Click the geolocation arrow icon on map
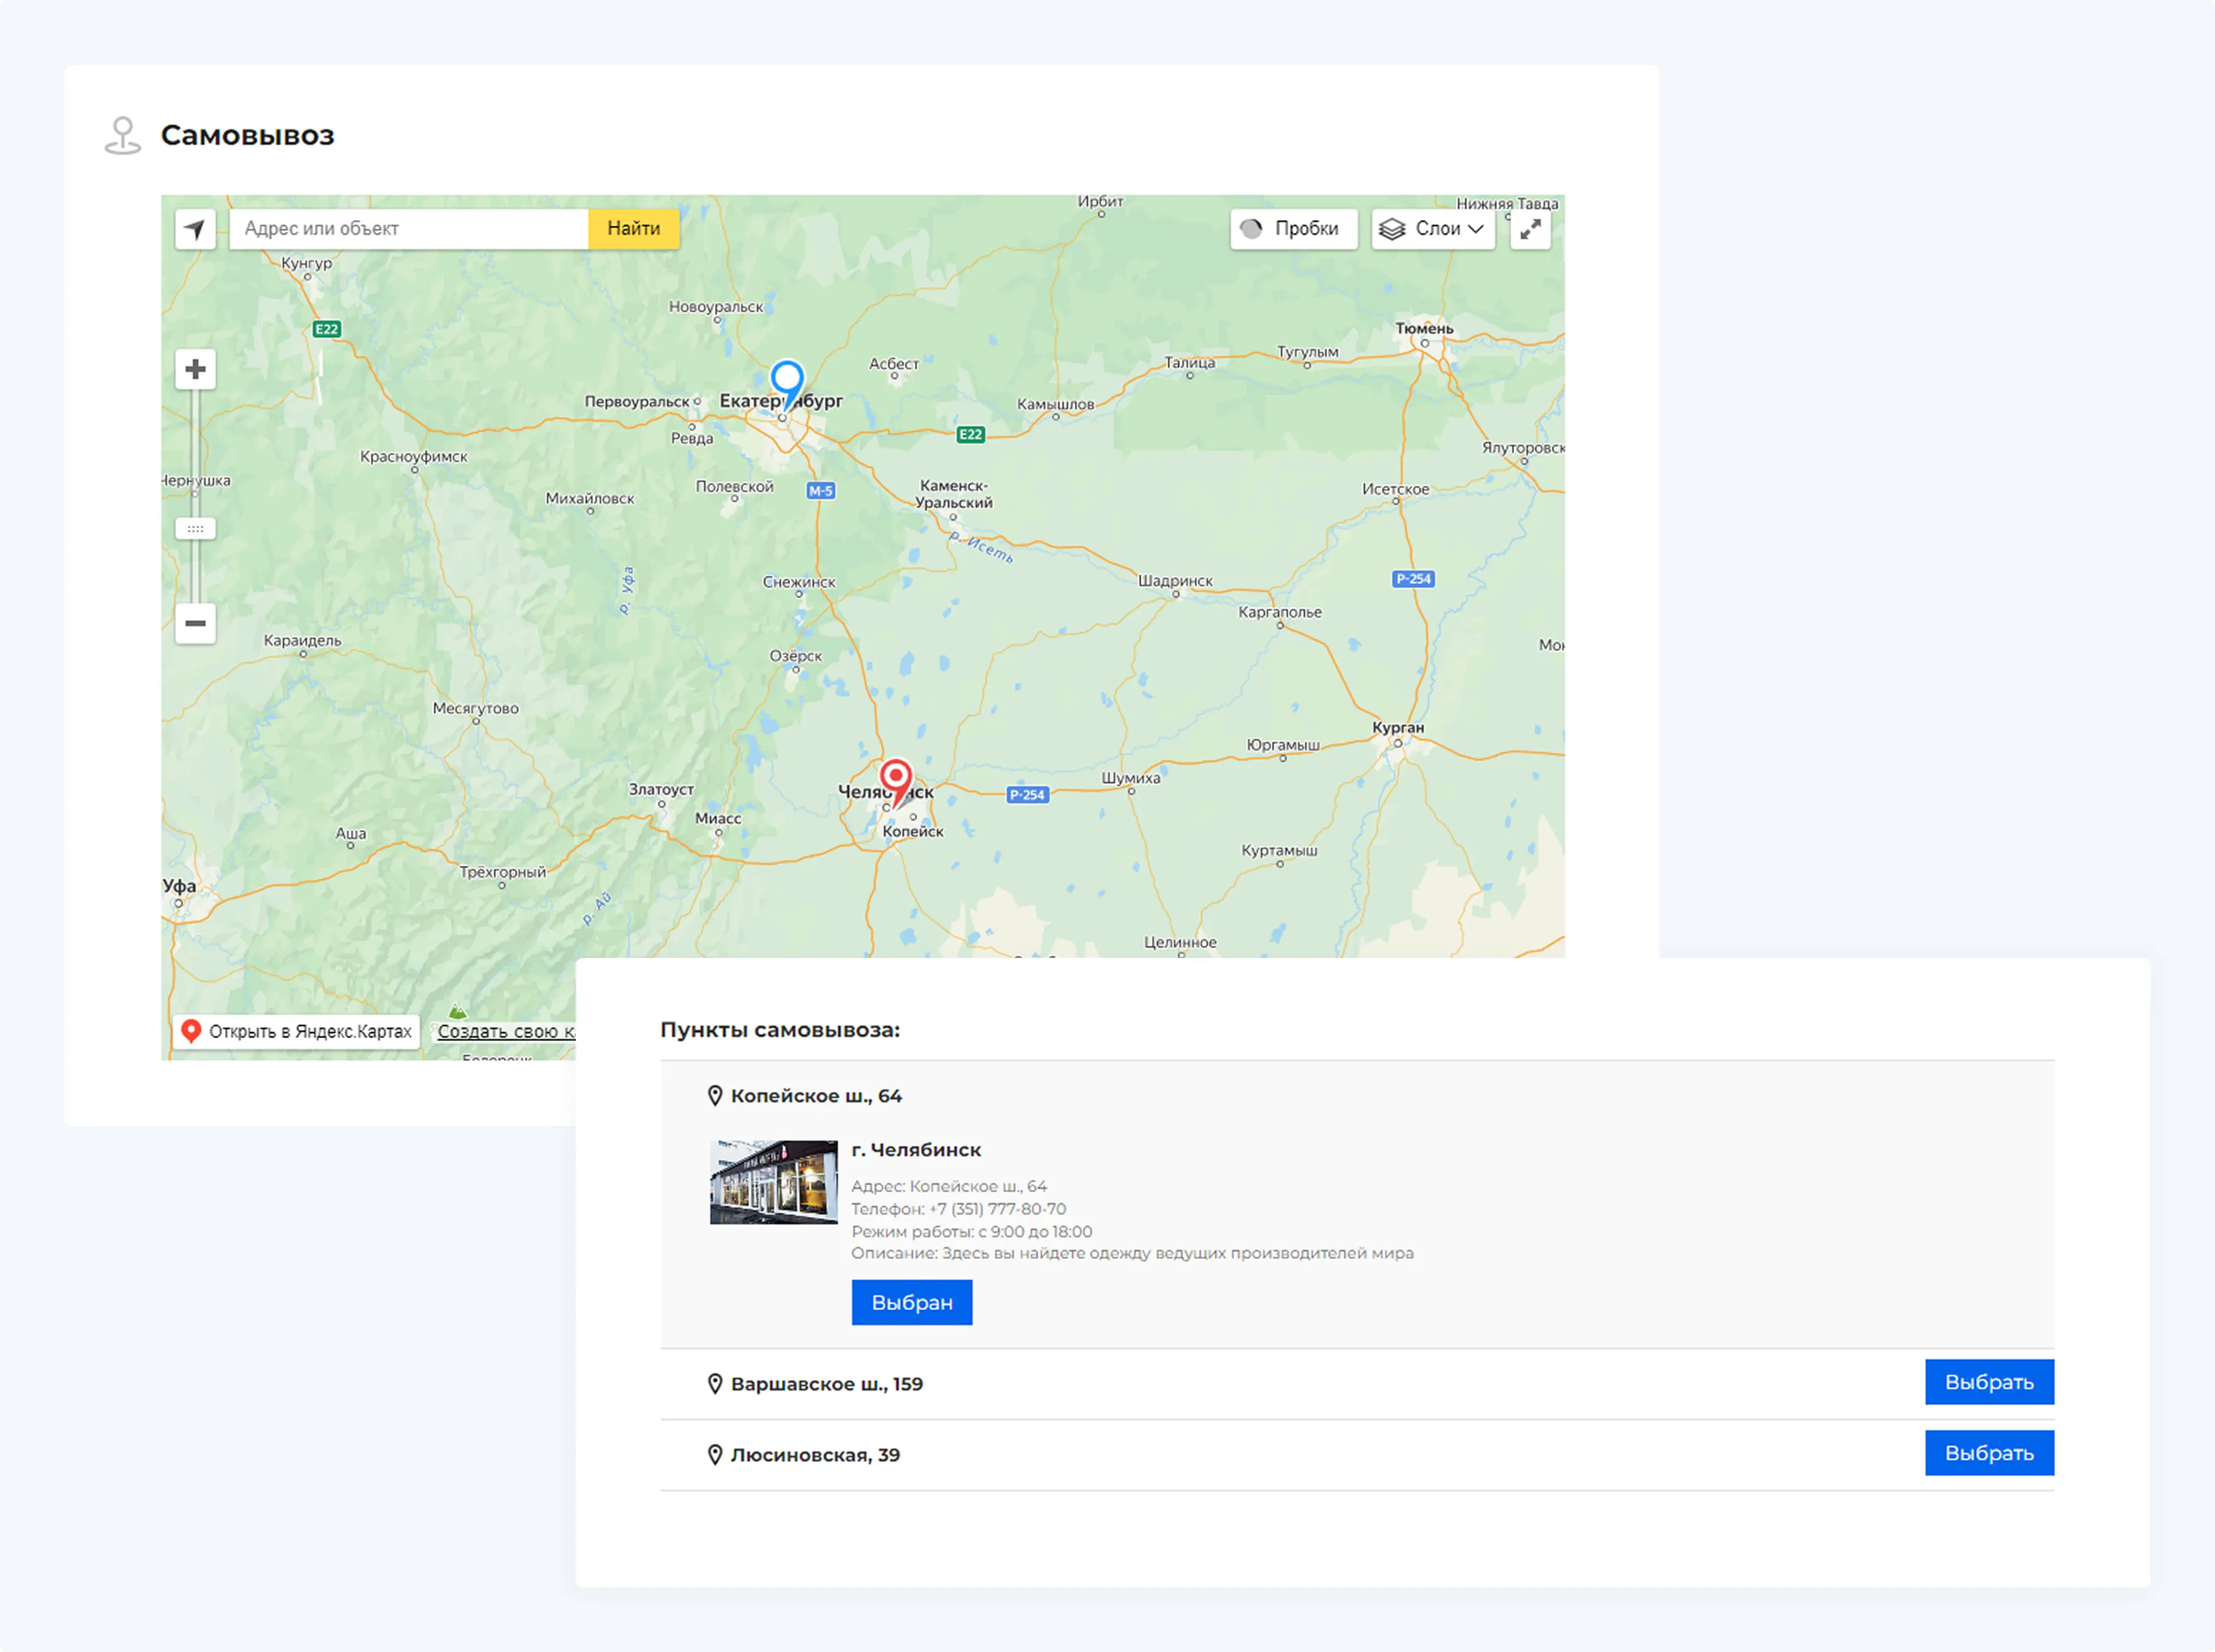2215x1652 pixels. [195, 229]
